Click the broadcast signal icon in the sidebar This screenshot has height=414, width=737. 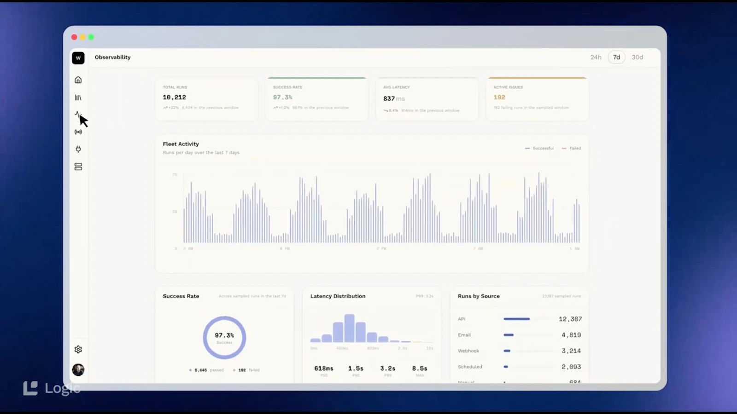pyautogui.click(x=78, y=132)
